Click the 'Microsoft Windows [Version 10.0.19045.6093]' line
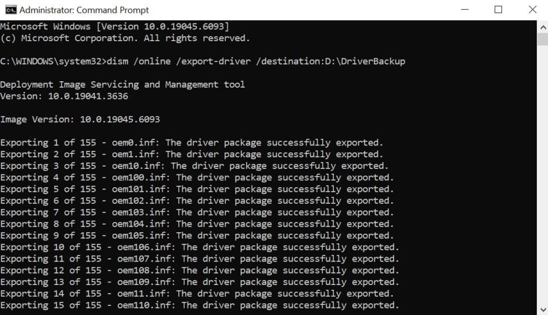 coord(115,26)
